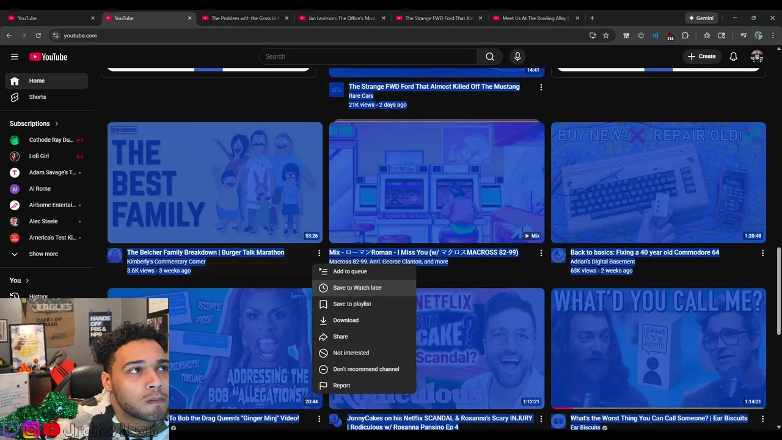Play the What'd You Call Me thumbnail
782x440 pixels.
[659, 348]
